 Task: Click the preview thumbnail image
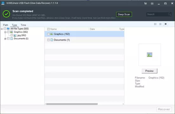pos(150,55)
